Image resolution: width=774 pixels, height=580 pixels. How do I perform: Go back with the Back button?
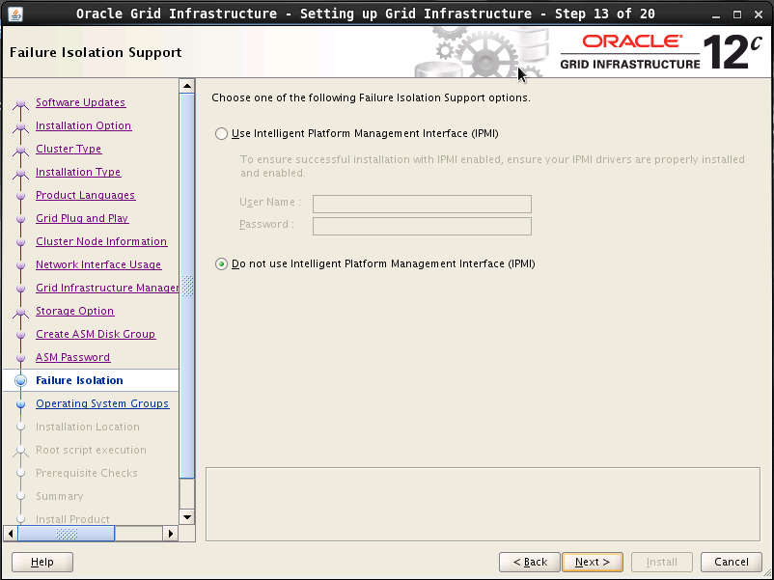click(530, 562)
